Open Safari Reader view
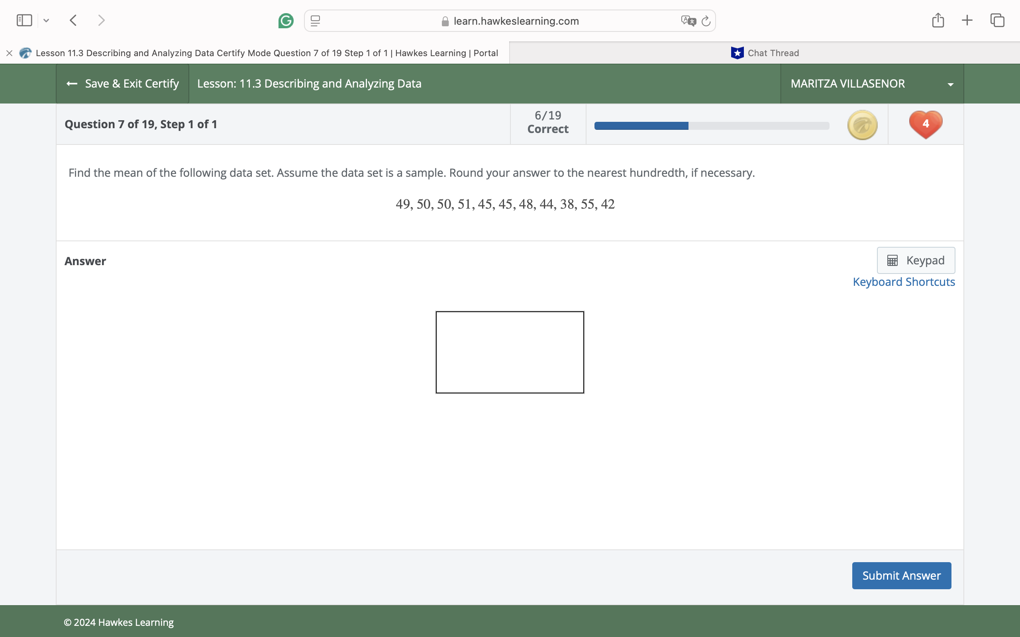Image resolution: width=1020 pixels, height=637 pixels. (x=314, y=20)
